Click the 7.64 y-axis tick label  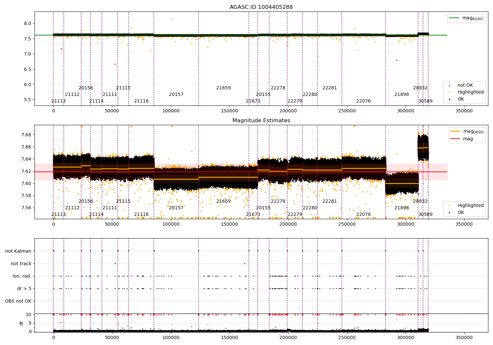(26, 159)
